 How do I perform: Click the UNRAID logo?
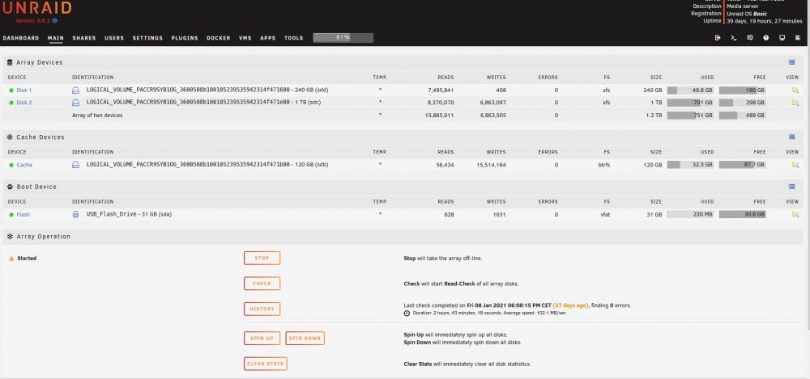36,8
